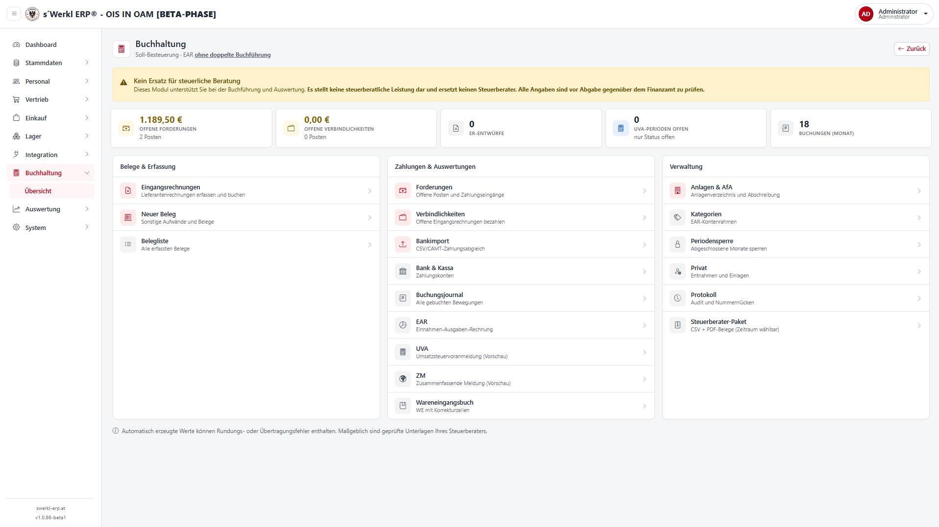
Task: Click the 'ohne doppelte Buchführung' link
Action: pos(233,55)
